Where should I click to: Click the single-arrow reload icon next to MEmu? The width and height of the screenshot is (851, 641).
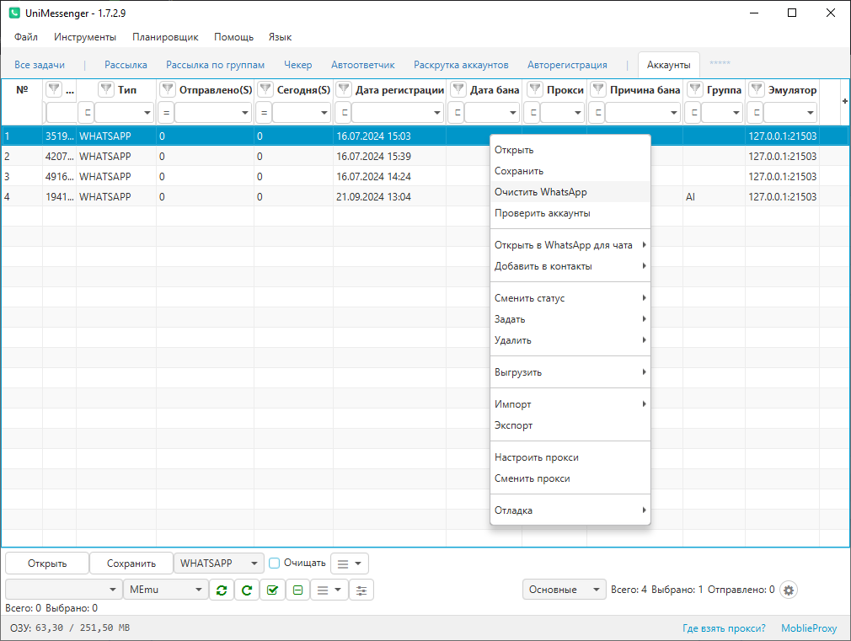(246, 590)
